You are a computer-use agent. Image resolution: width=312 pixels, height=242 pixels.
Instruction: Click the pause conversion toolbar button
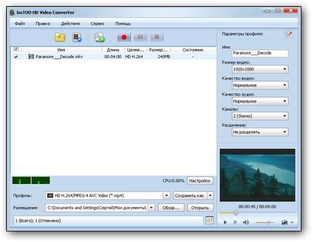pyautogui.click(x=140, y=37)
